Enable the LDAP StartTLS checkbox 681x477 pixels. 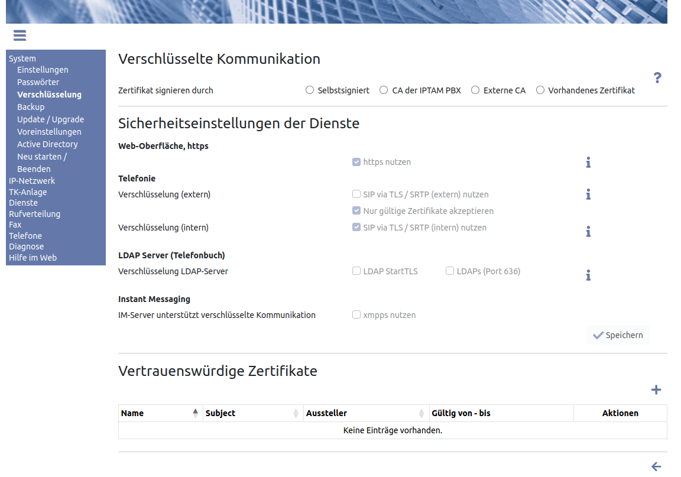(x=356, y=271)
